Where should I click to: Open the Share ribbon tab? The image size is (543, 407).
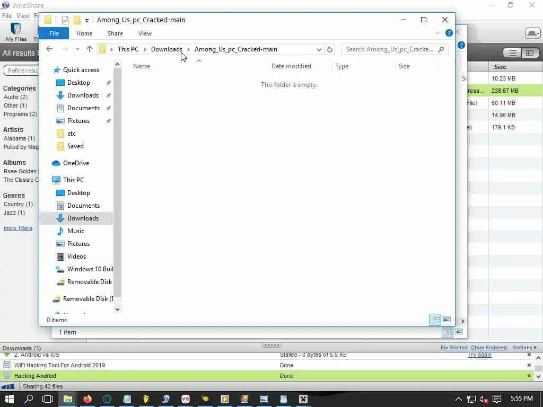115,33
